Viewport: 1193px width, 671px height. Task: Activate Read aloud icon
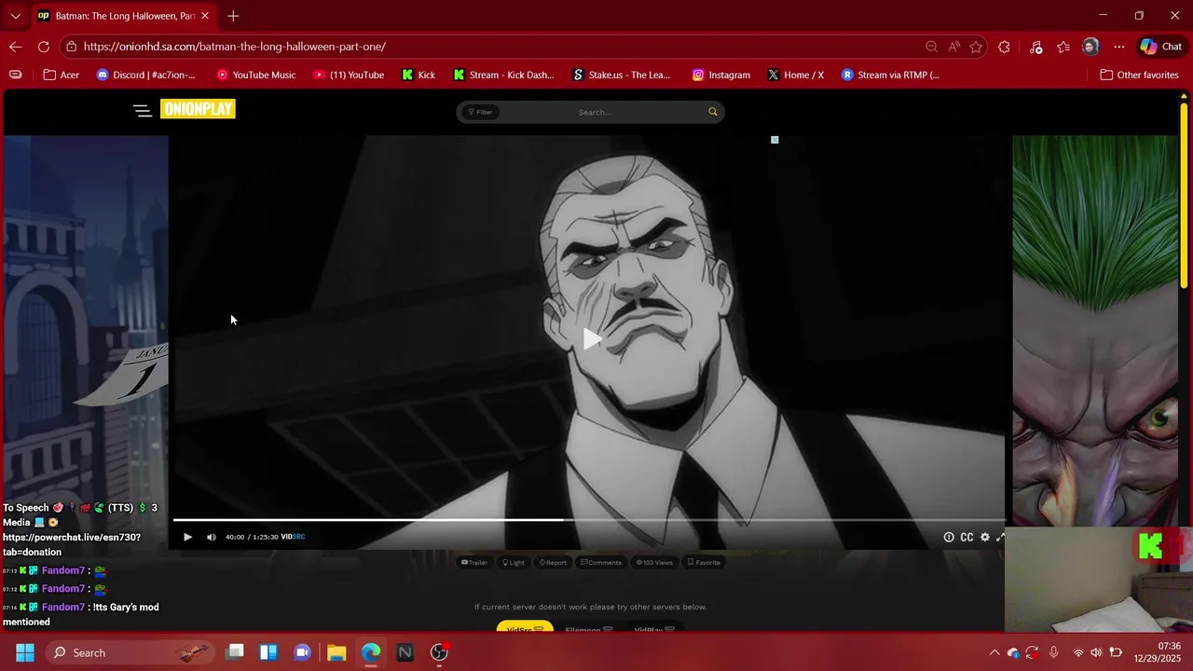[953, 47]
